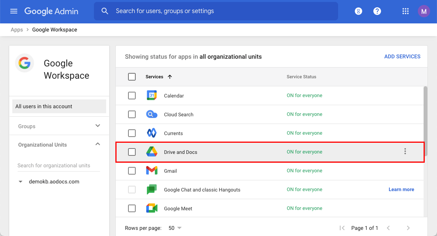437x236 pixels.
Task: Open the Google apps grid launcher
Action: 406,11
